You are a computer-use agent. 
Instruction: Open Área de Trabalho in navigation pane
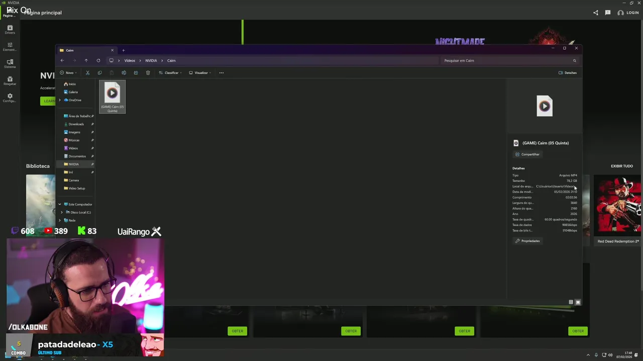pos(78,116)
